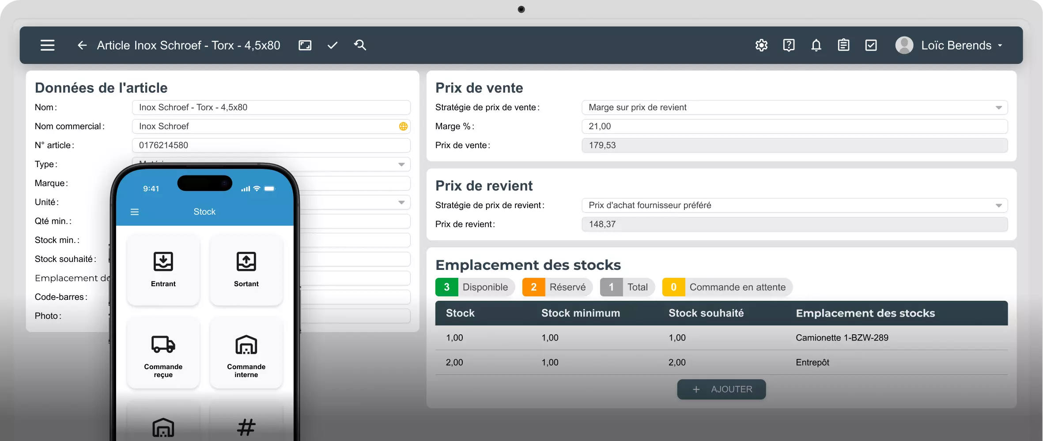Expand the Type dropdown arrow
This screenshot has width=1043, height=441.
(x=401, y=164)
